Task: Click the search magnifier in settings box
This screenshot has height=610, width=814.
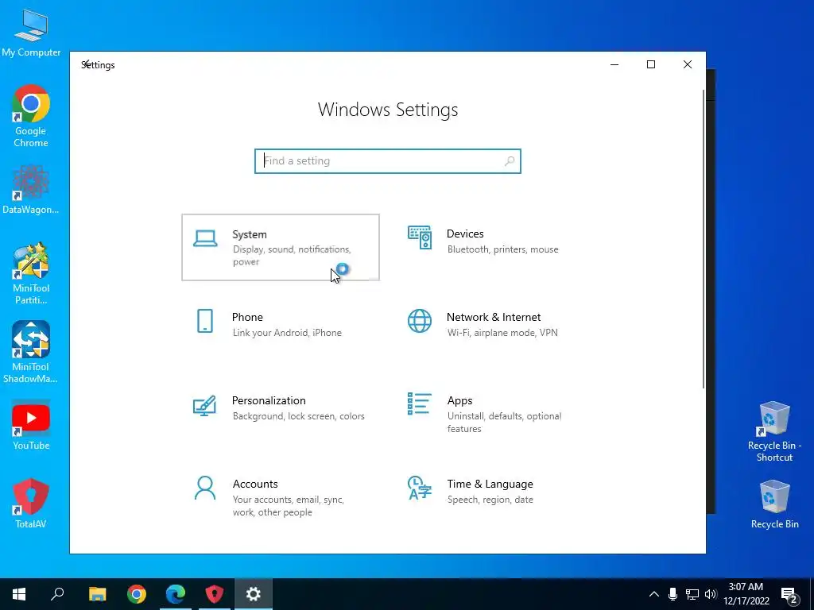Action: click(x=510, y=160)
